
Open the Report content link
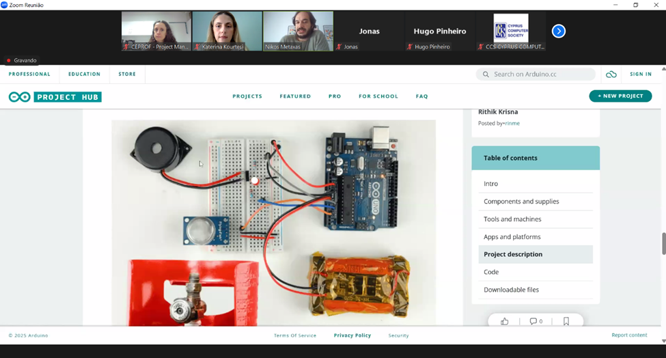coord(629,335)
